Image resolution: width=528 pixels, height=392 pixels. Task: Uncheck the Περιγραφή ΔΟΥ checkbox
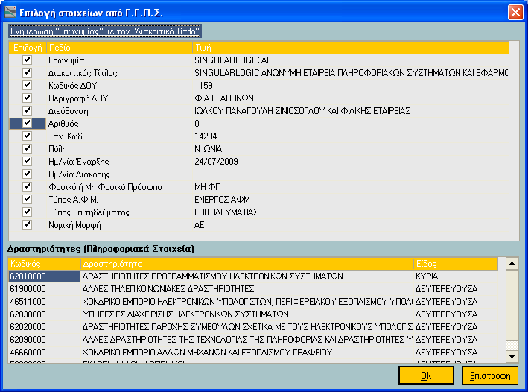coord(28,98)
